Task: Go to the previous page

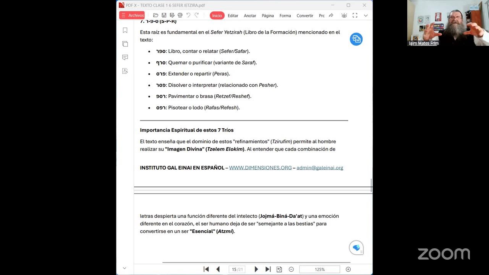Action: coord(218,269)
